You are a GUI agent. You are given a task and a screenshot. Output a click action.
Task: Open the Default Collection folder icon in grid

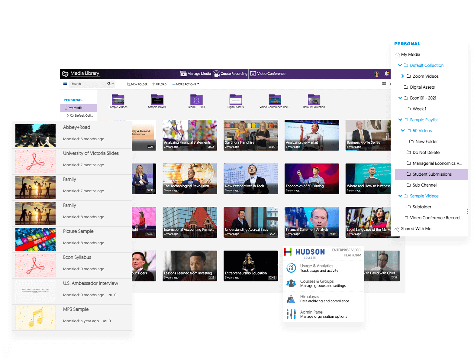pos(314,99)
